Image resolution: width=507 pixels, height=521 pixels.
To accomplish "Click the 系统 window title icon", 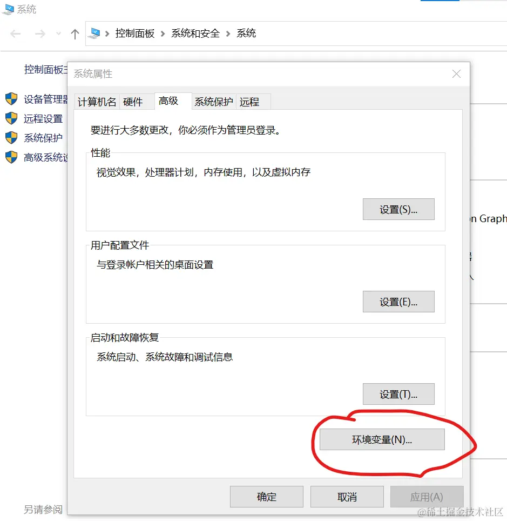I will 8,9.
